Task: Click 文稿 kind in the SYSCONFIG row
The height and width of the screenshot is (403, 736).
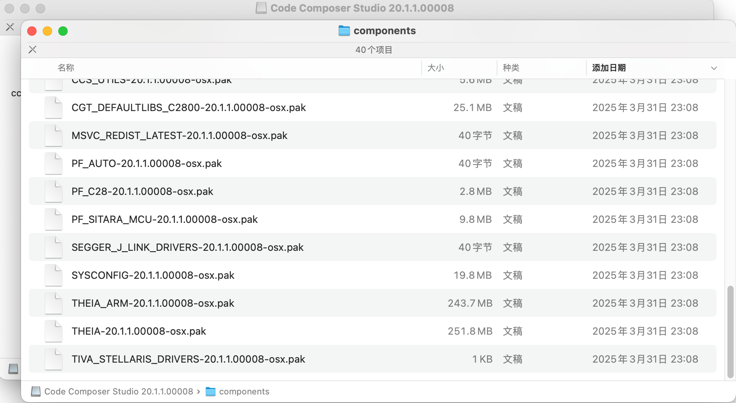Action: pos(513,275)
